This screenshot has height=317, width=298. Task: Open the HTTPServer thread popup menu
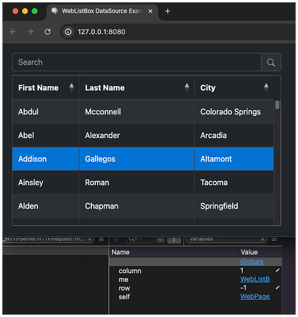point(48,239)
